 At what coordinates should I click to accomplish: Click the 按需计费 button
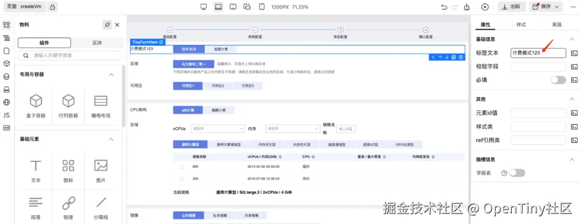tap(221, 49)
